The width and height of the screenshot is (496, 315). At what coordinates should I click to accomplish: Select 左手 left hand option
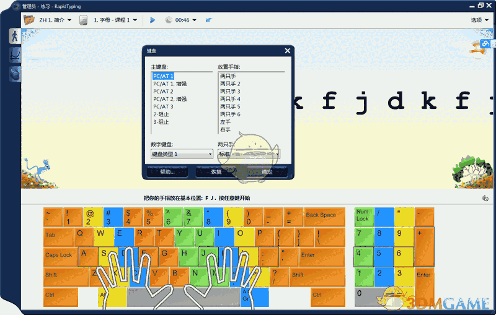click(x=225, y=122)
